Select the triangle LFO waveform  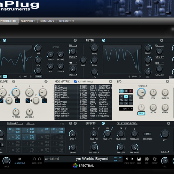point(126,96)
